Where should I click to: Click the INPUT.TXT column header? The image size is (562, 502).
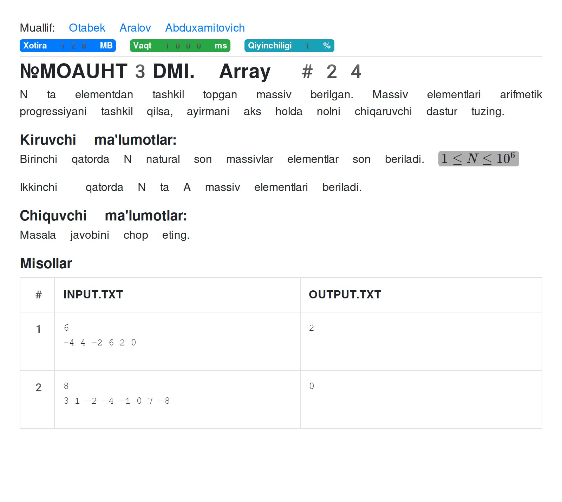[93, 295]
